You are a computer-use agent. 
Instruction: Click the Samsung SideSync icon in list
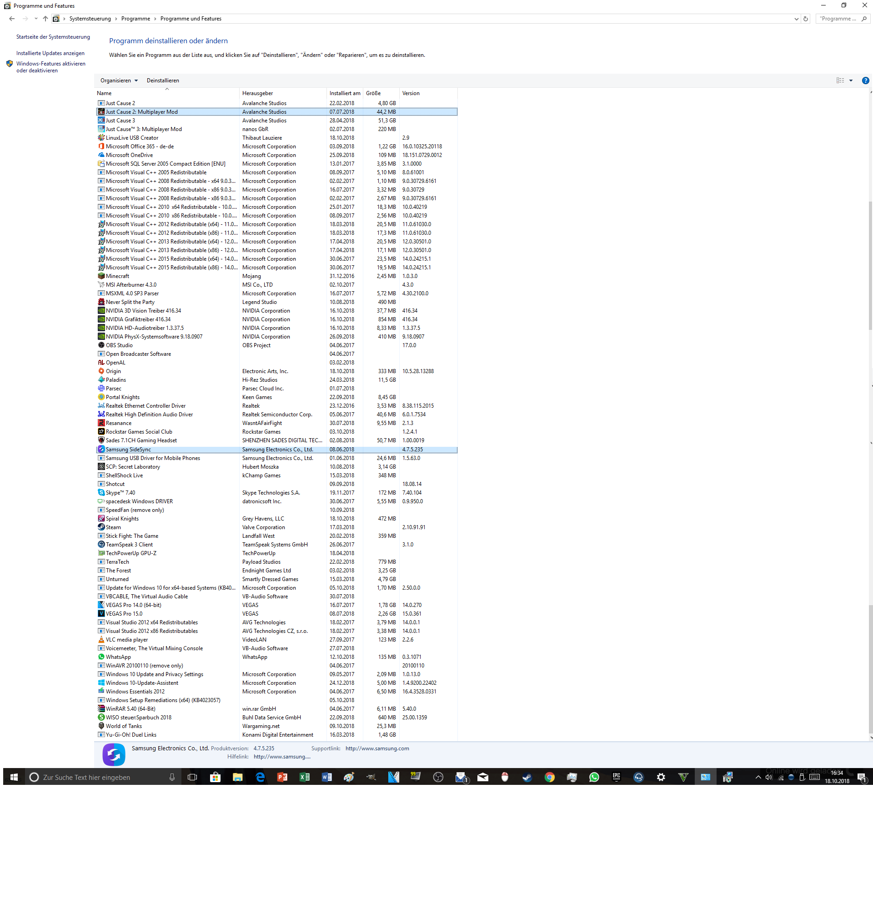tap(101, 450)
